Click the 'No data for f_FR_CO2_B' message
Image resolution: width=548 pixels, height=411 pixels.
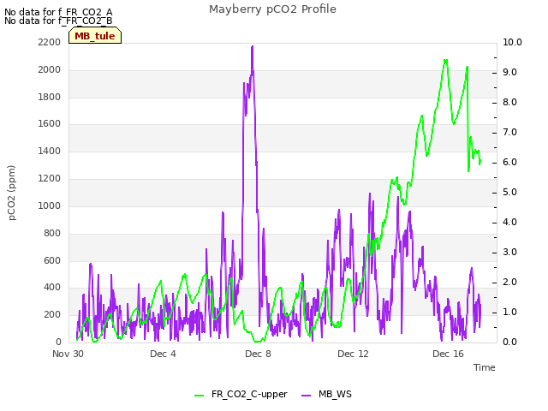58,21
